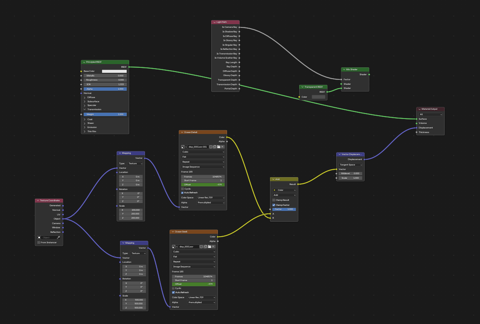Open image file folder in Ocean Detail node
This screenshot has width=480, height=324.
click(219, 147)
